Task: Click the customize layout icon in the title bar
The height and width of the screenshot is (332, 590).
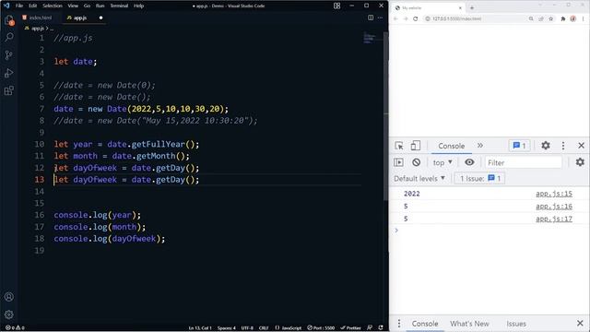Action: click(336, 6)
